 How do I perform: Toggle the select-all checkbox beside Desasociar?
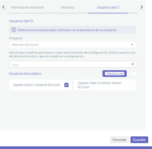pyautogui.click(x=134, y=74)
